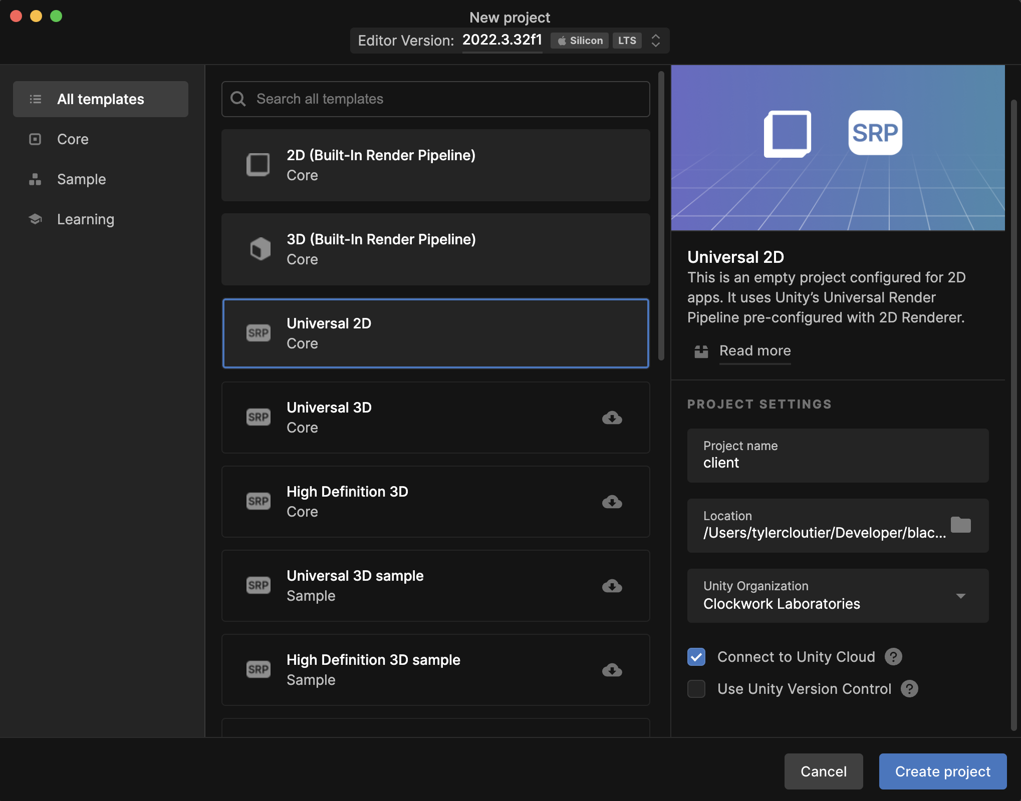Open the Editor Version selector arrows
The image size is (1021, 801).
[655, 41]
